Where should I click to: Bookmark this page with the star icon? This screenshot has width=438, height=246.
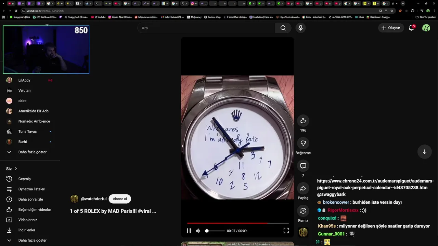[x=392, y=11]
